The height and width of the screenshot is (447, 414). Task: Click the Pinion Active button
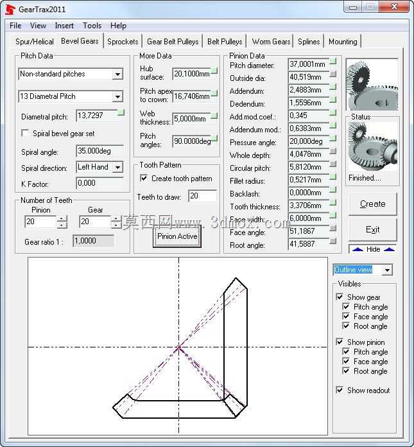(177, 236)
